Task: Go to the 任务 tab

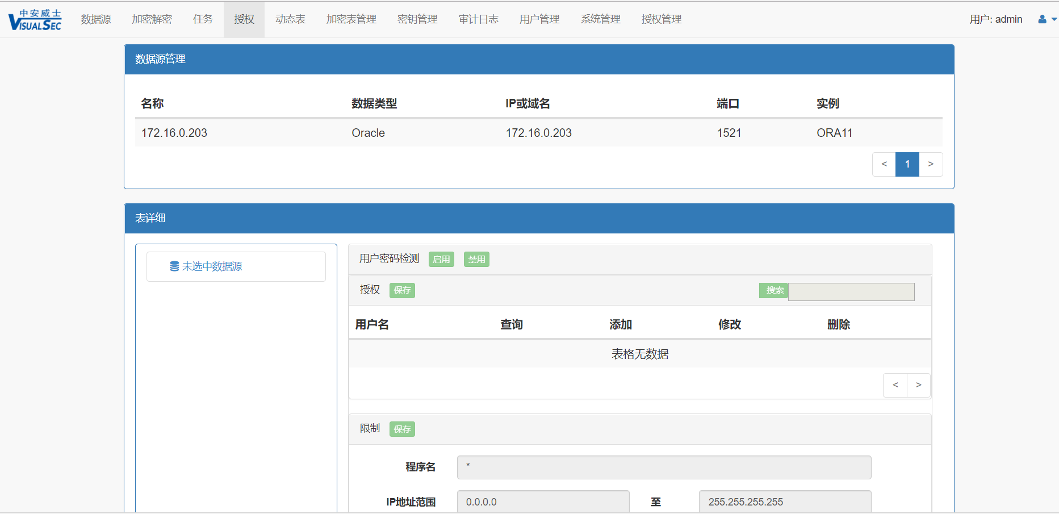Action: (x=203, y=19)
